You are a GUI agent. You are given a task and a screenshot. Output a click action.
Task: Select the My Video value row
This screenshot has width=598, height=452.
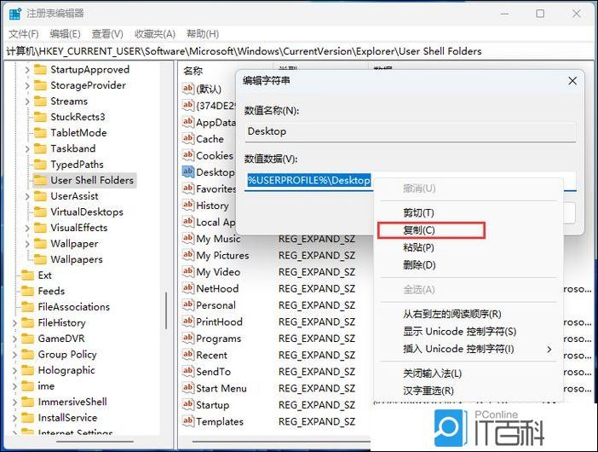pyautogui.click(x=218, y=272)
